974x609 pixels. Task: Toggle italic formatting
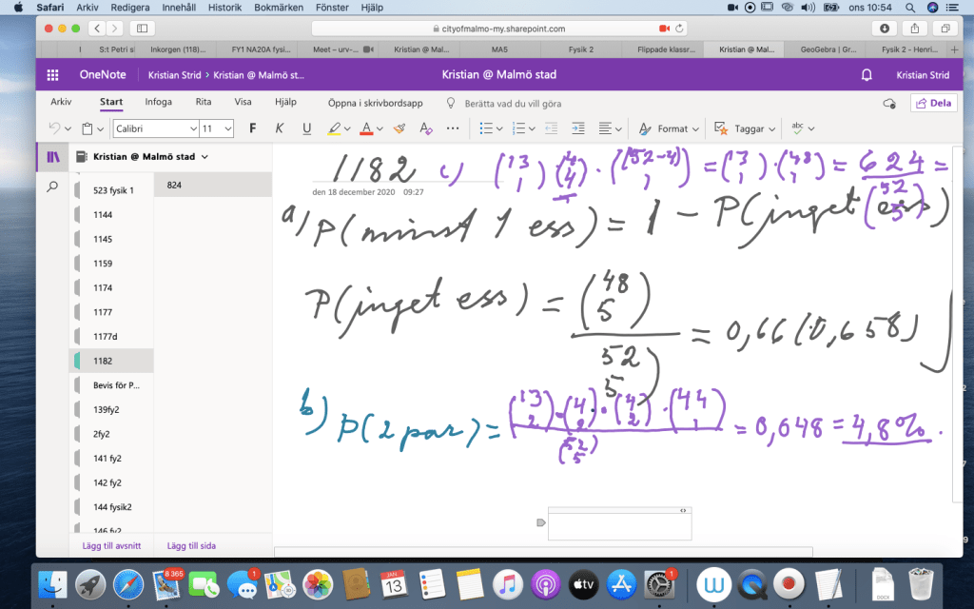pyautogui.click(x=280, y=128)
